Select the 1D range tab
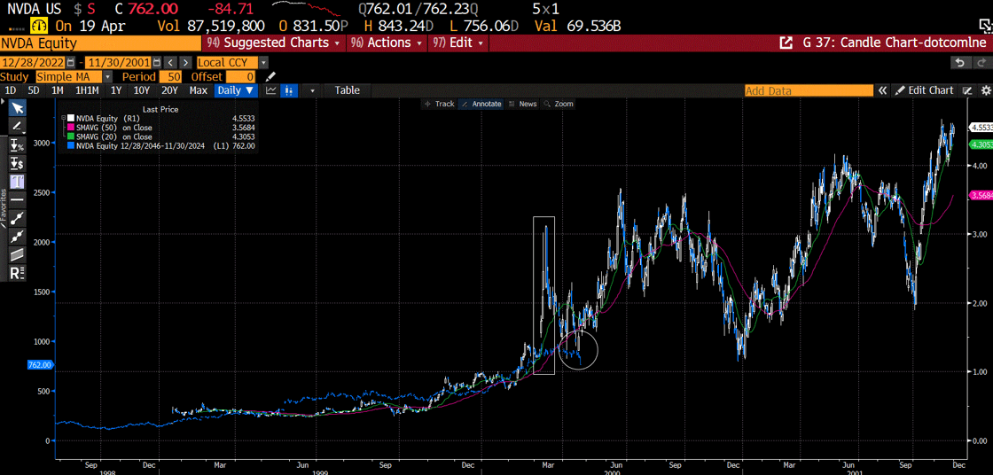 pos(10,90)
